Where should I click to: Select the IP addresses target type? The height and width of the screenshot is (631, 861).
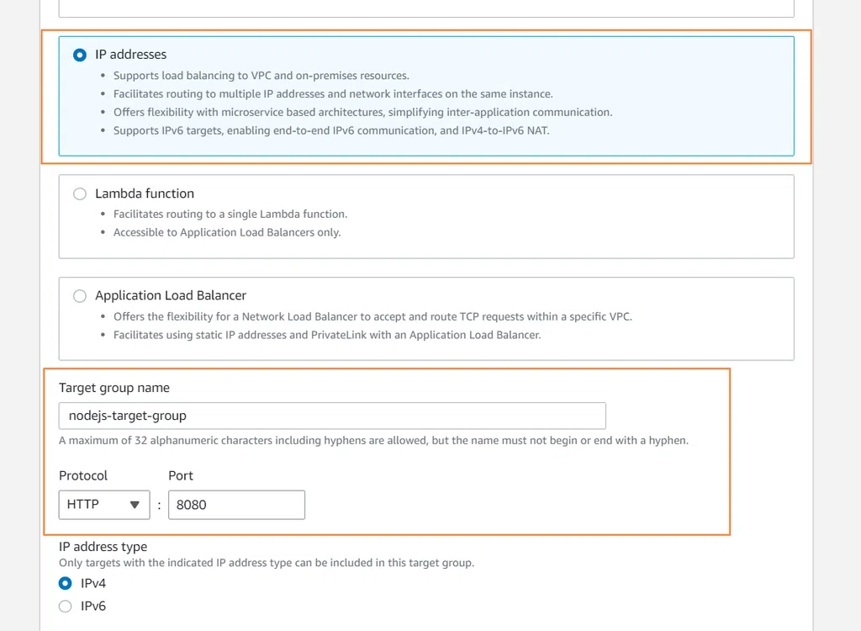coord(80,55)
